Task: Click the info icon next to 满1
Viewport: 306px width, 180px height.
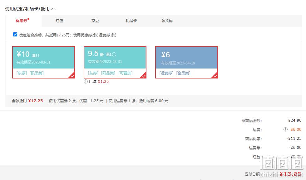Action: coord(114,54)
